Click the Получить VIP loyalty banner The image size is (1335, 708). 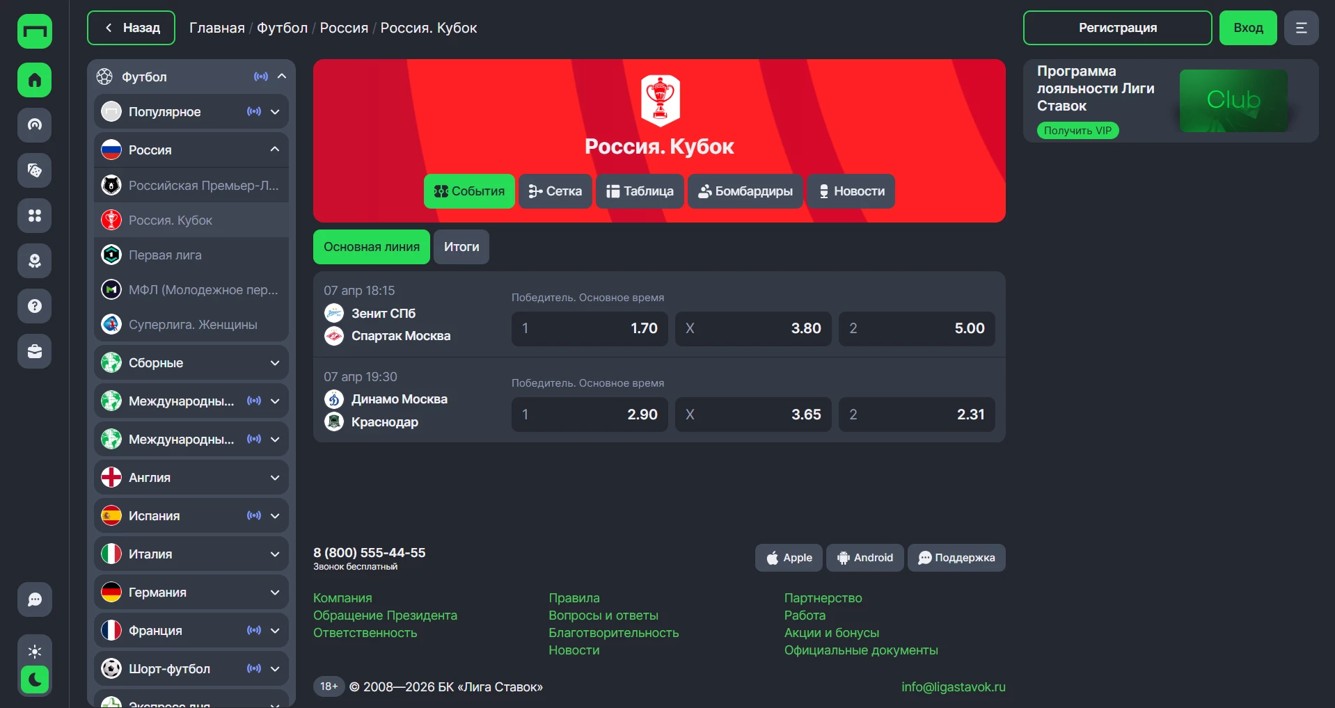click(1077, 131)
